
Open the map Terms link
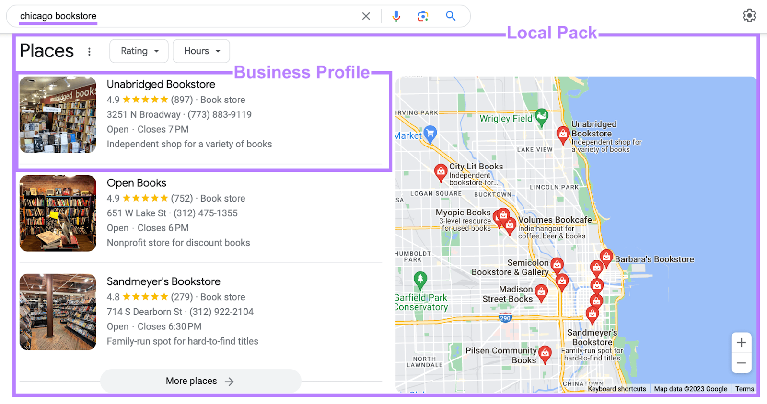pyautogui.click(x=744, y=389)
